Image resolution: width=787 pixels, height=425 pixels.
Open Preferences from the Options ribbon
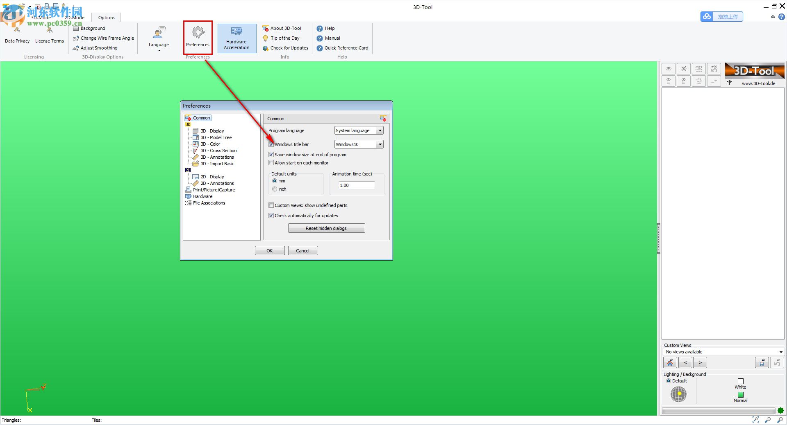pyautogui.click(x=198, y=38)
